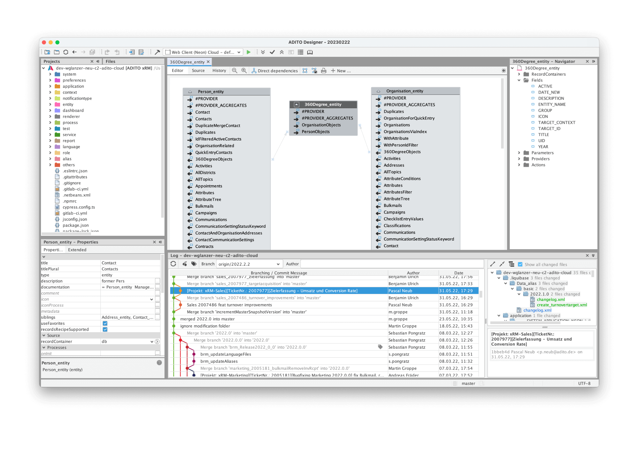The height and width of the screenshot is (460, 639).
Task: Expand the Parameters node in Navigator
Action: pyautogui.click(x=519, y=153)
